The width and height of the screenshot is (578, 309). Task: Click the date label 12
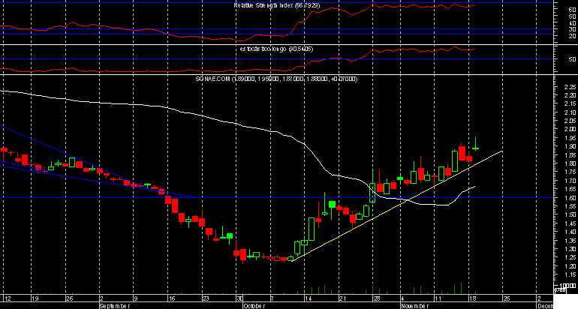pyautogui.click(x=8, y=298)
